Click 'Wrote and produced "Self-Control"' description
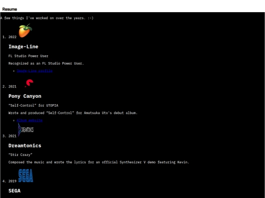The height and width of the screenshot is (198, 265). point(73,113)
